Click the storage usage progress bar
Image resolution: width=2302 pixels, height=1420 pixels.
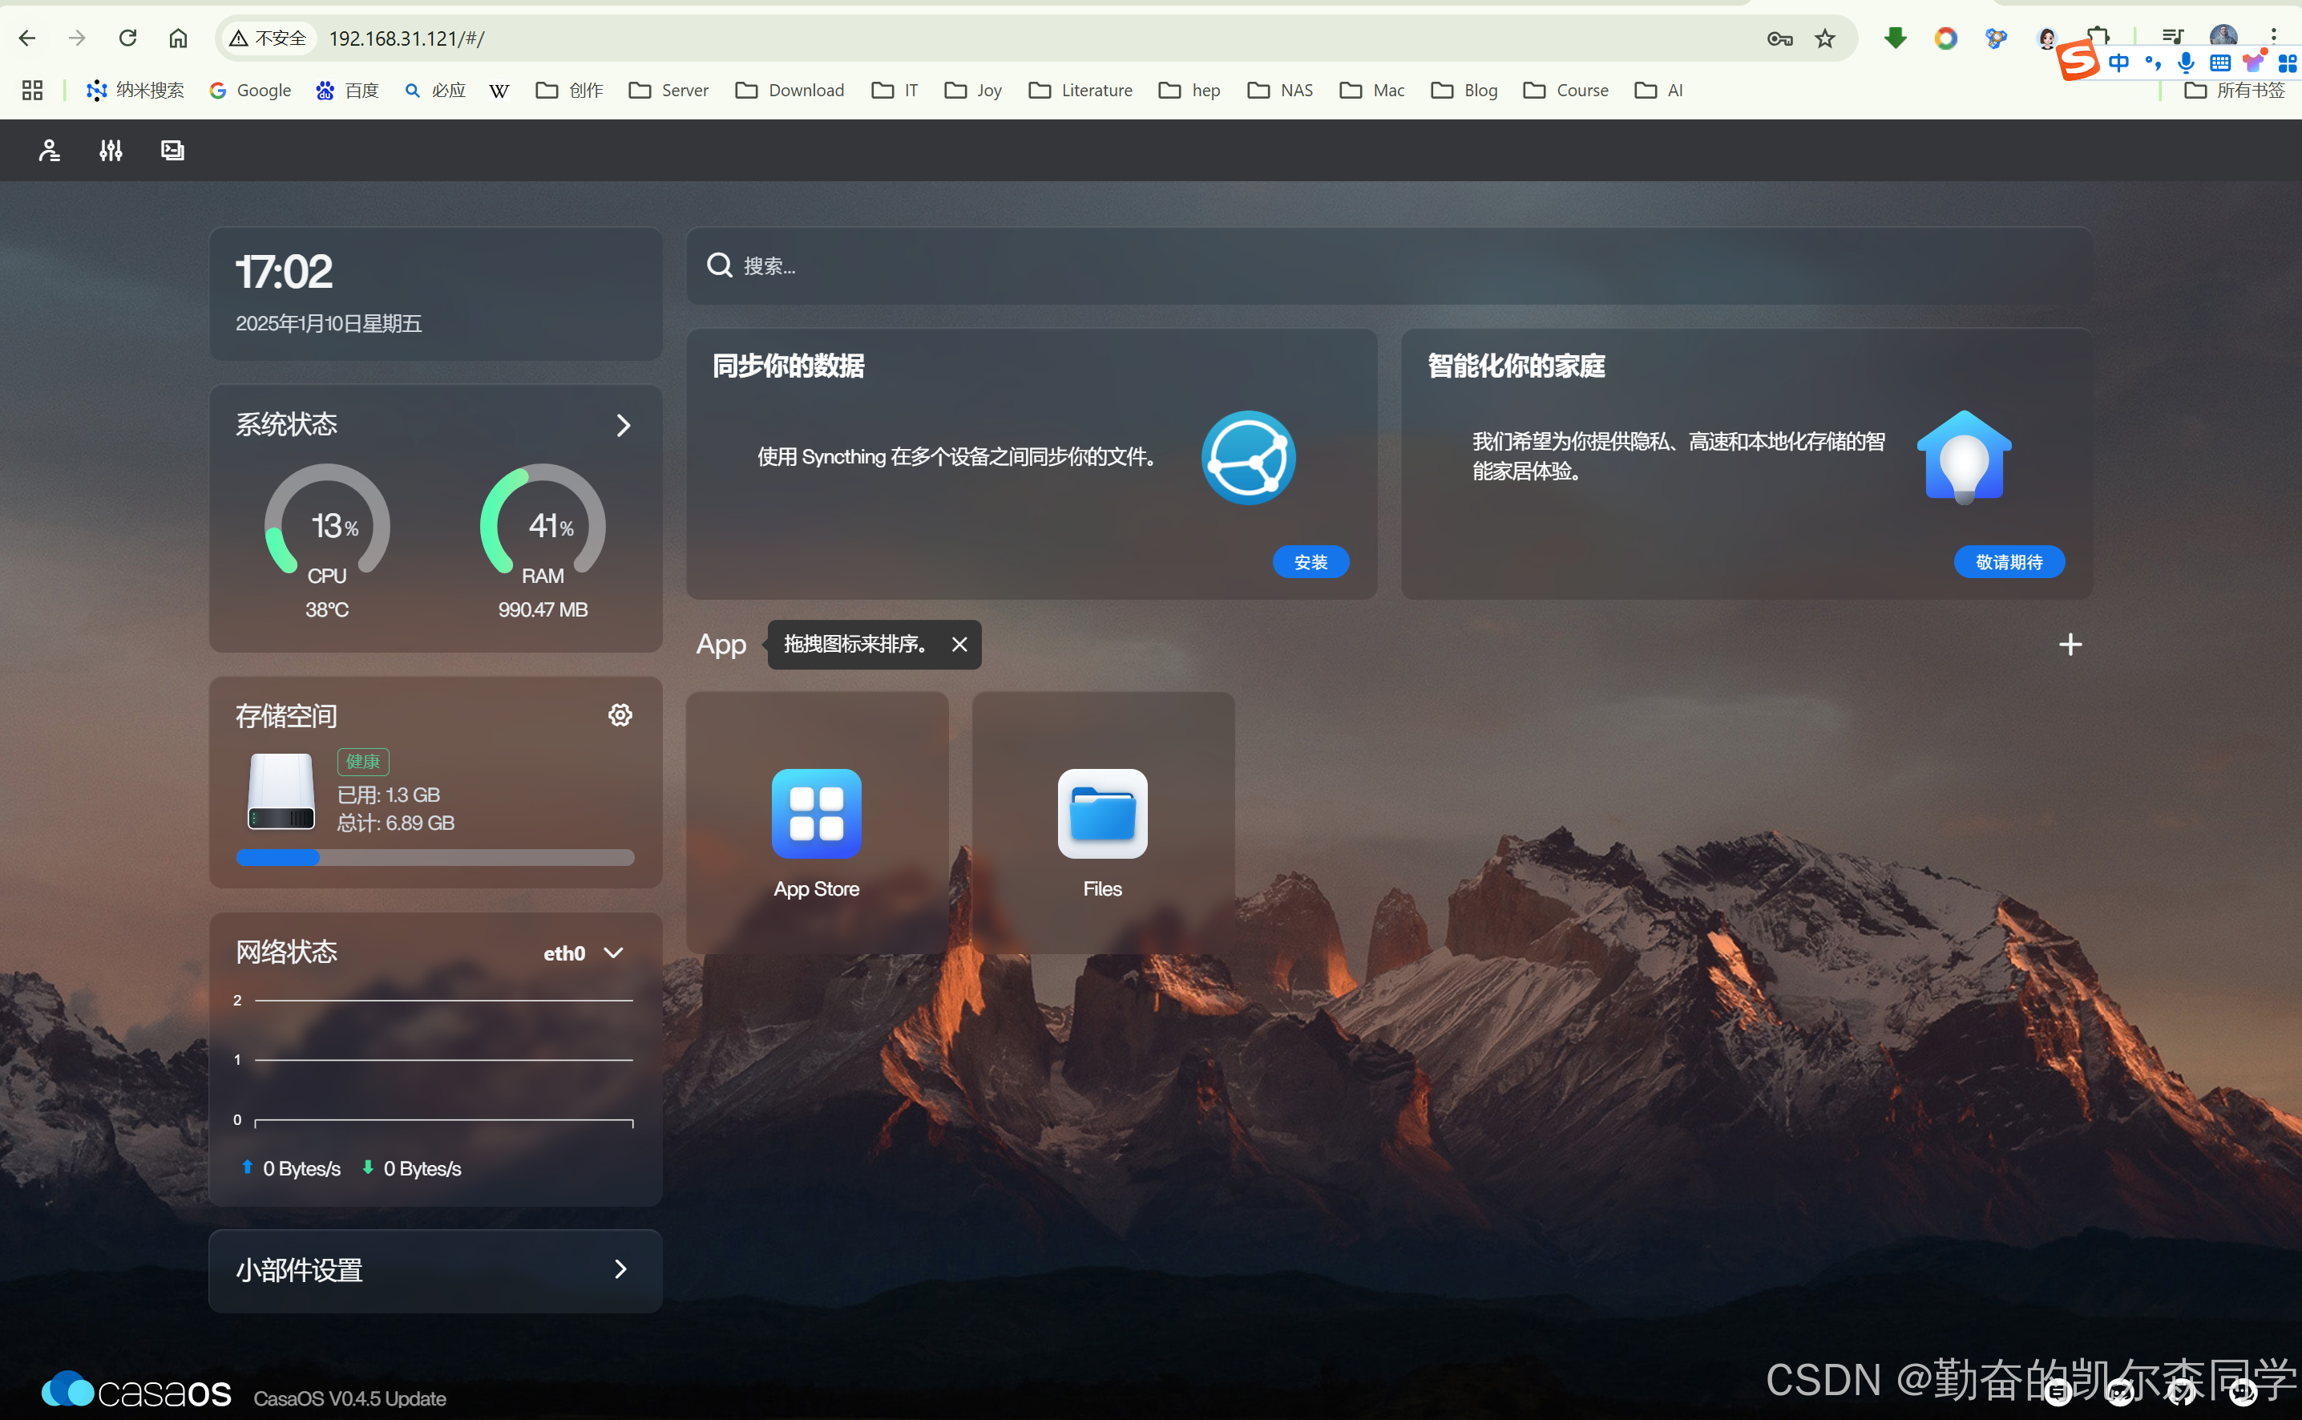(434, 857)
